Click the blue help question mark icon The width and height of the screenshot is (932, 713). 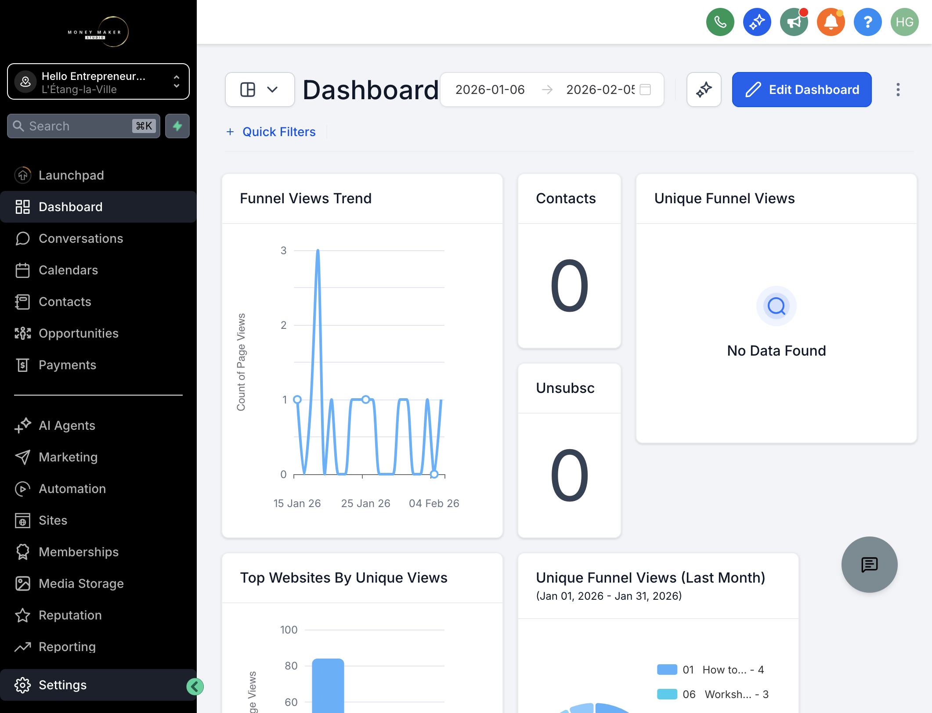click(867, 22)
